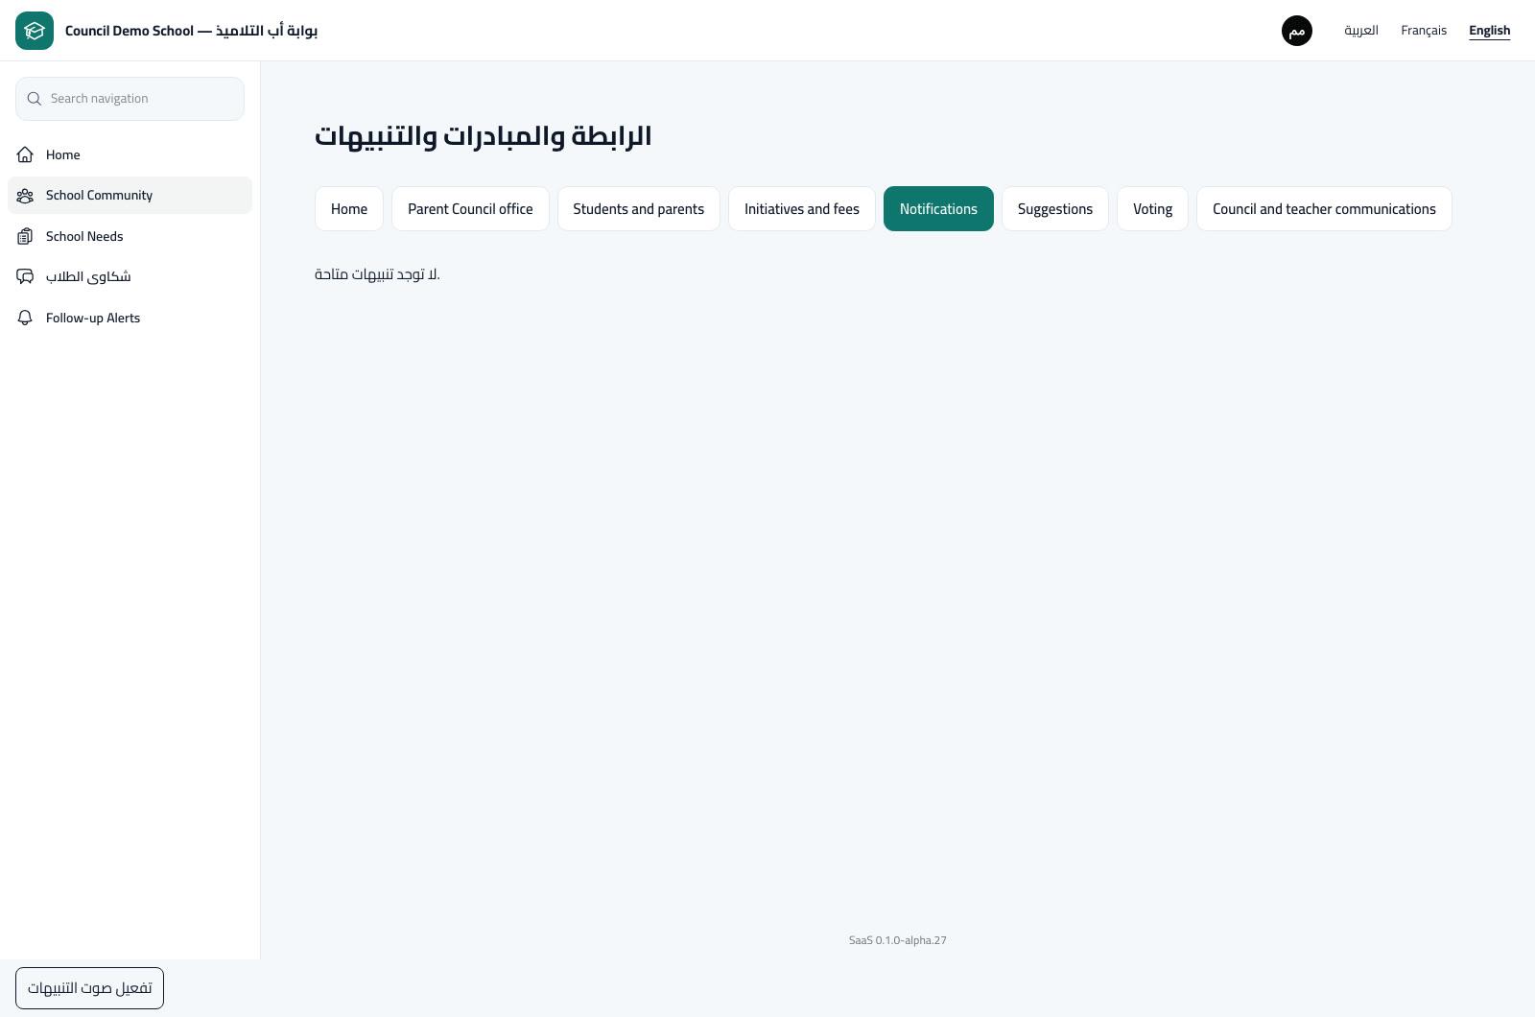This screenshot has width=1535, height=1017.
Task: Click the message لا توجد تنبيهات متاحة
Action: coord(377,274)
